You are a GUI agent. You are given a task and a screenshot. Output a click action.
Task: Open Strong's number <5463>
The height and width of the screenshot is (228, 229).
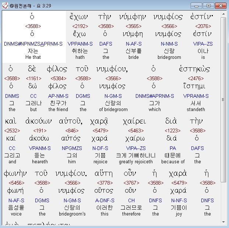[136, 131]
